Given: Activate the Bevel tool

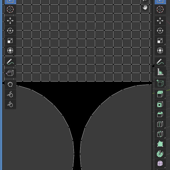Looking at the screenshot, I should coord(160,114).
